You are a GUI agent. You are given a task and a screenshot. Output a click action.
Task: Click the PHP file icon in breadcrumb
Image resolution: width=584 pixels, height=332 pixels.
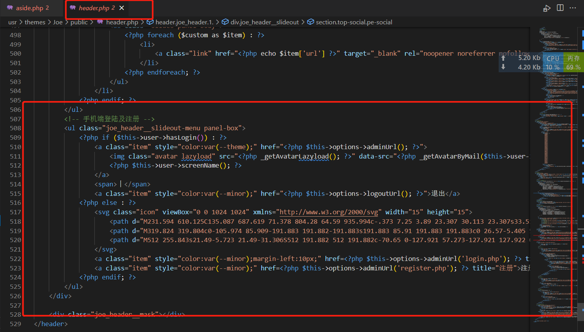tap(100, 22)
